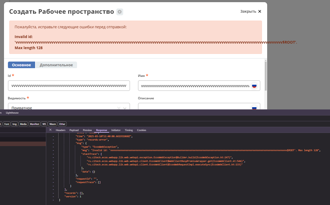Focus the Имя input field
The height and width of the screenshot is (205, 330).
point(199,86)
